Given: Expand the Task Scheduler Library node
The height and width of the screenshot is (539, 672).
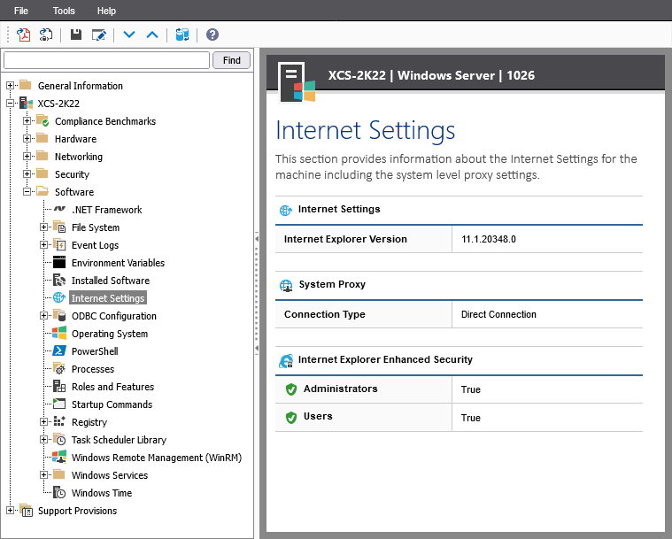Looking at the screenshot, I should pos(43,439).
